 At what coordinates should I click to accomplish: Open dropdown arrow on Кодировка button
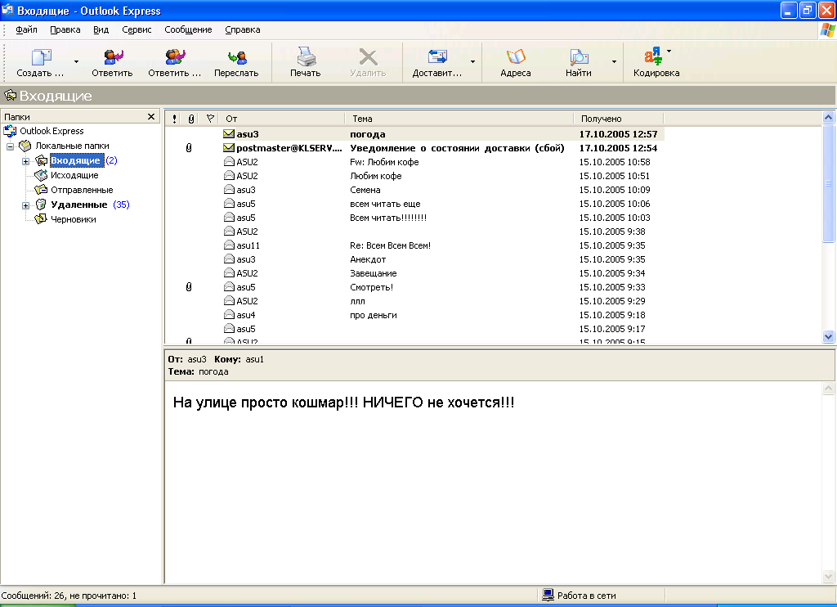[669, 52]
